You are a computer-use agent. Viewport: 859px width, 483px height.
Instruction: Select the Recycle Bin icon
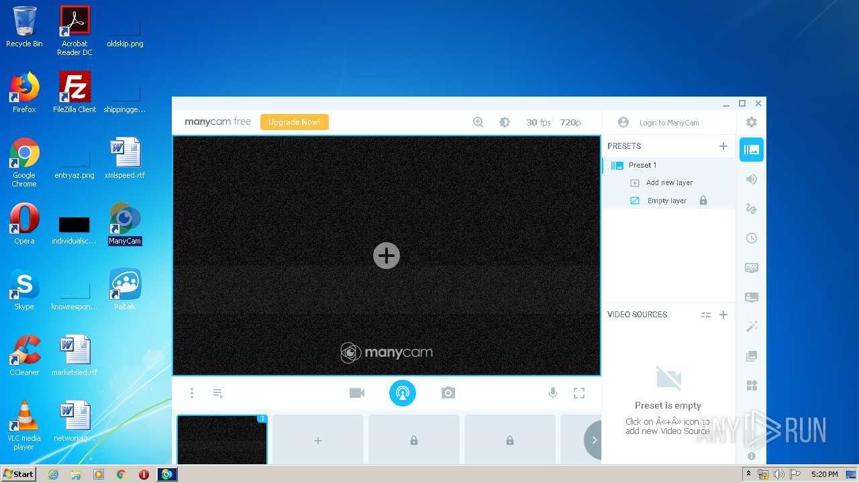(24, 27)
